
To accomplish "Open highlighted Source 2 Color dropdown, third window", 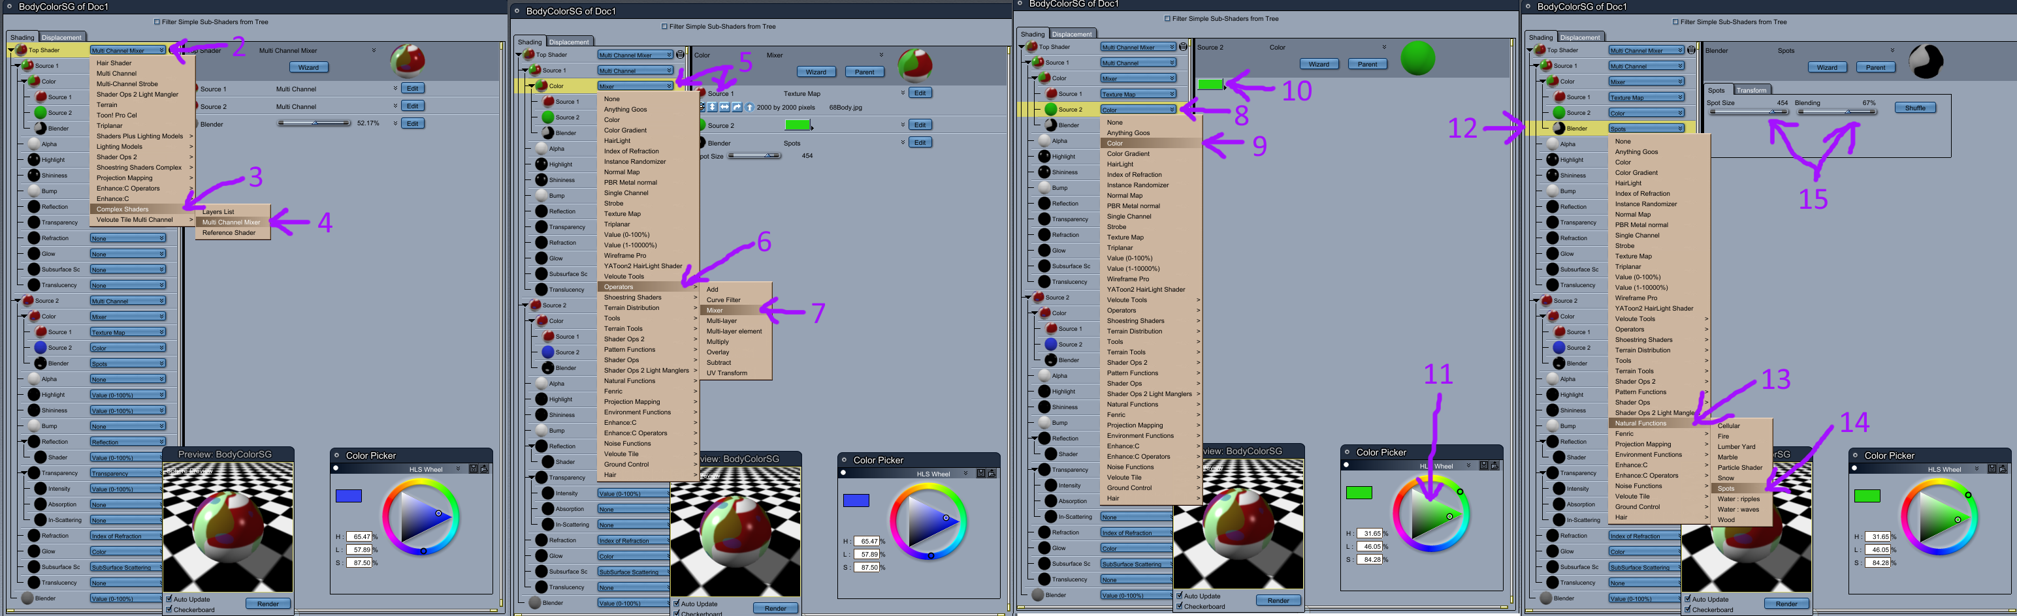I will (x=1138, y=110).
